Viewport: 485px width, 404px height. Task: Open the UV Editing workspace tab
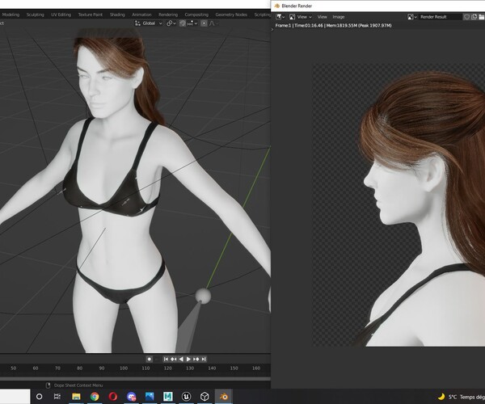tap(61, 15)
